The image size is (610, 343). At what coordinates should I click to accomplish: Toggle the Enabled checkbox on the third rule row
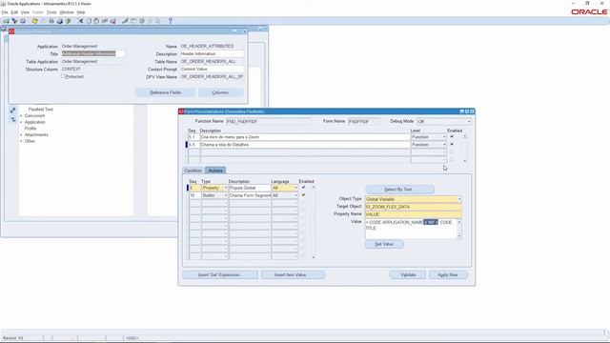[452, 152]
